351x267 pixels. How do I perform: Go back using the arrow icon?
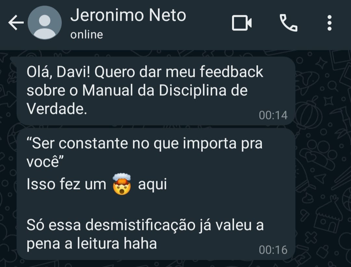16,23
